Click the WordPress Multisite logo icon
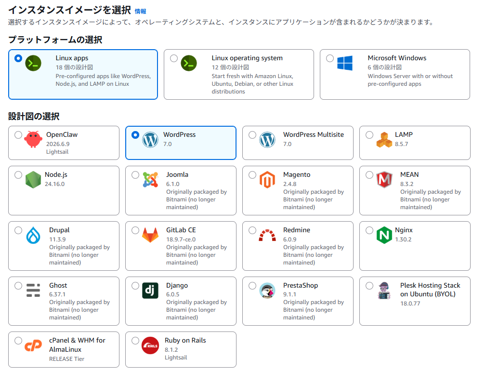486x371 pixels. click(267, 140)
